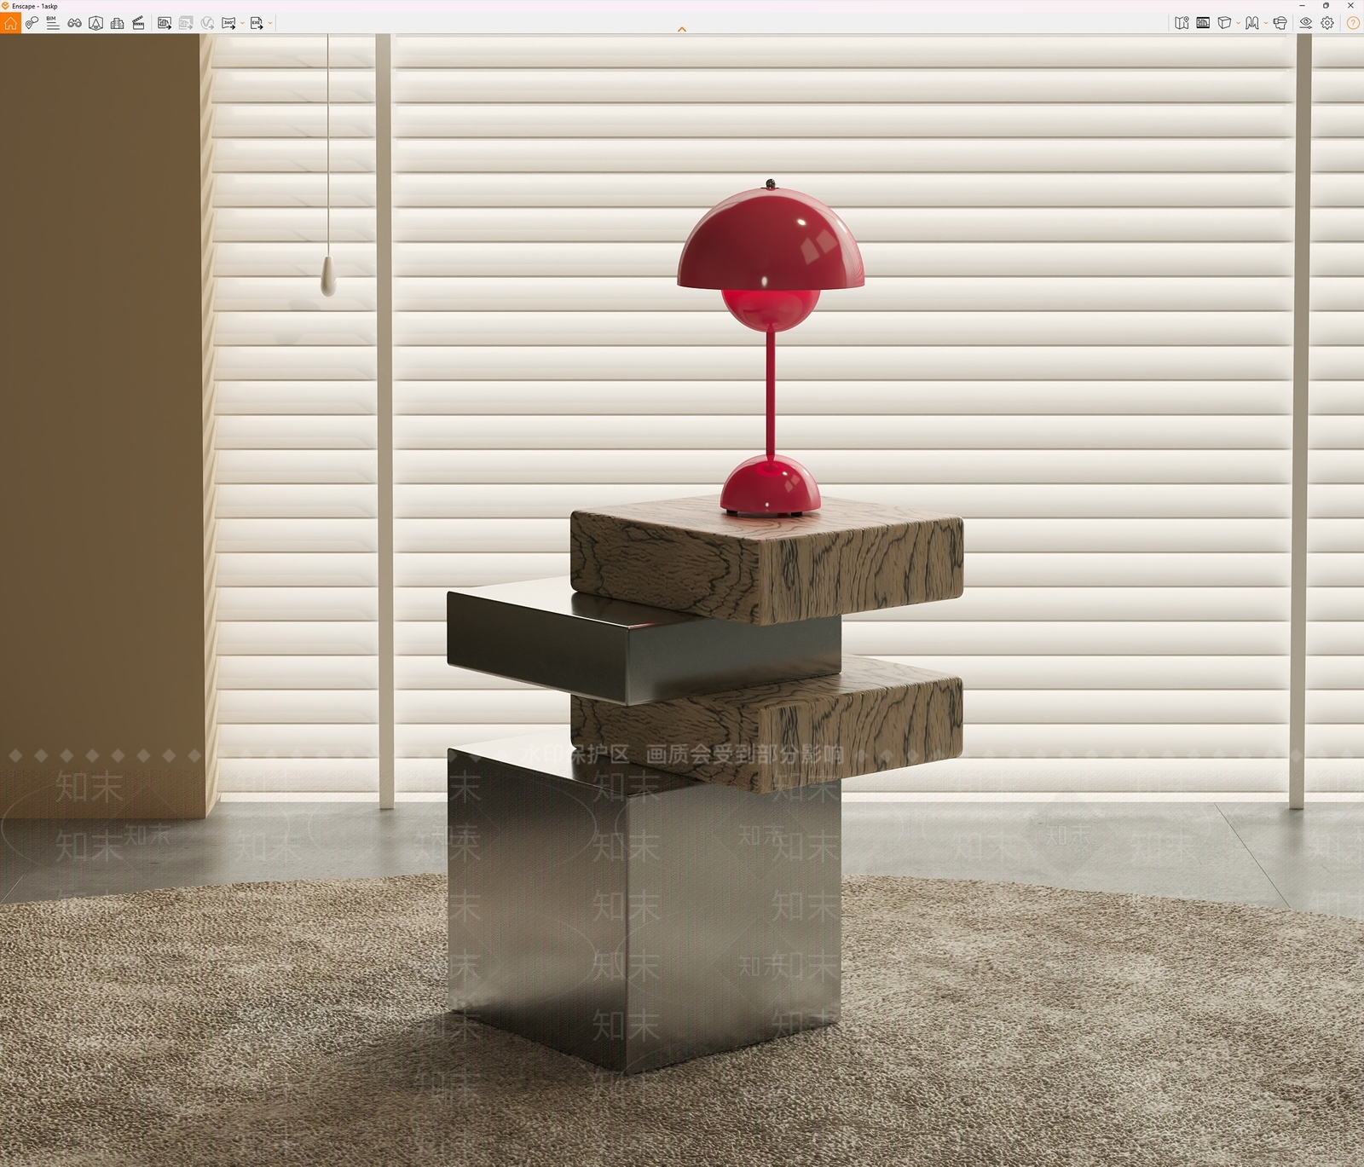Expand the EXE export dropdown arrow
The image size is (1364, 1167).
270,23
